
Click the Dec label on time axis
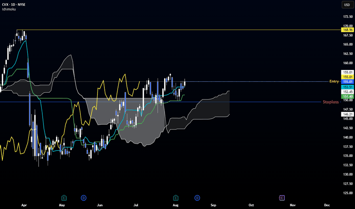pyautogui.click(x=327, y=205)
